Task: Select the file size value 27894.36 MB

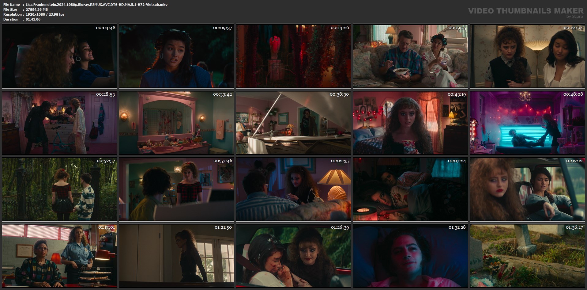Action: point(37,10)
